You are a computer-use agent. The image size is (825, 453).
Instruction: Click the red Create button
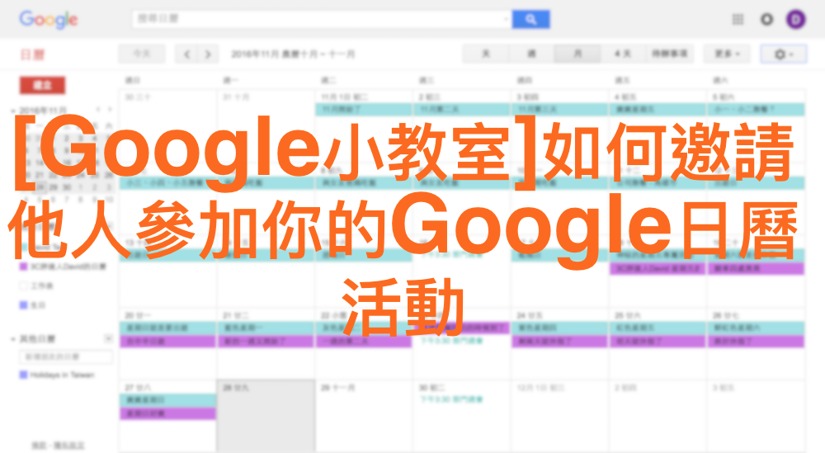coord(42,85)
